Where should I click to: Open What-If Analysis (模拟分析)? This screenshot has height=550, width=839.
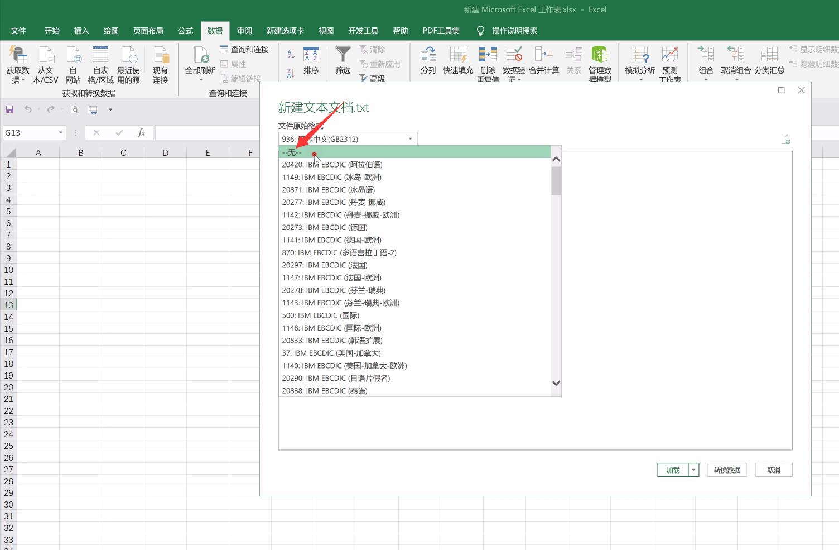pos(640,64)
